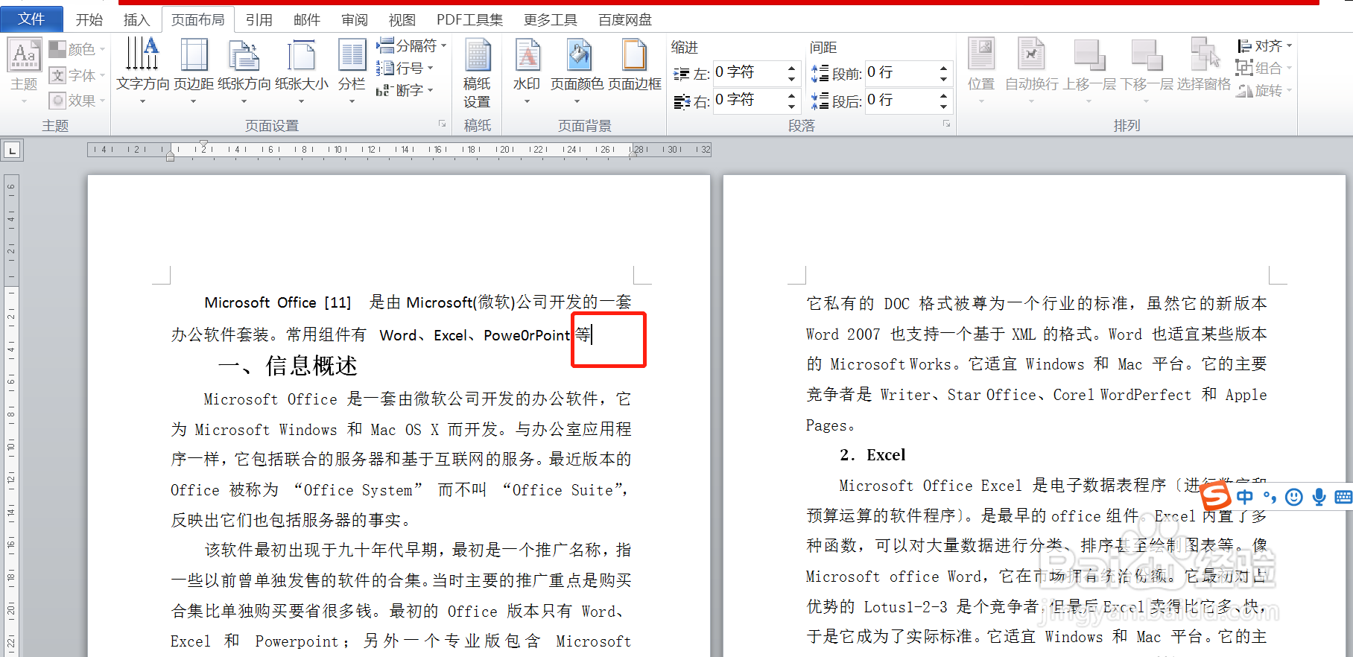Increase the left indent value

coord(791,67)
